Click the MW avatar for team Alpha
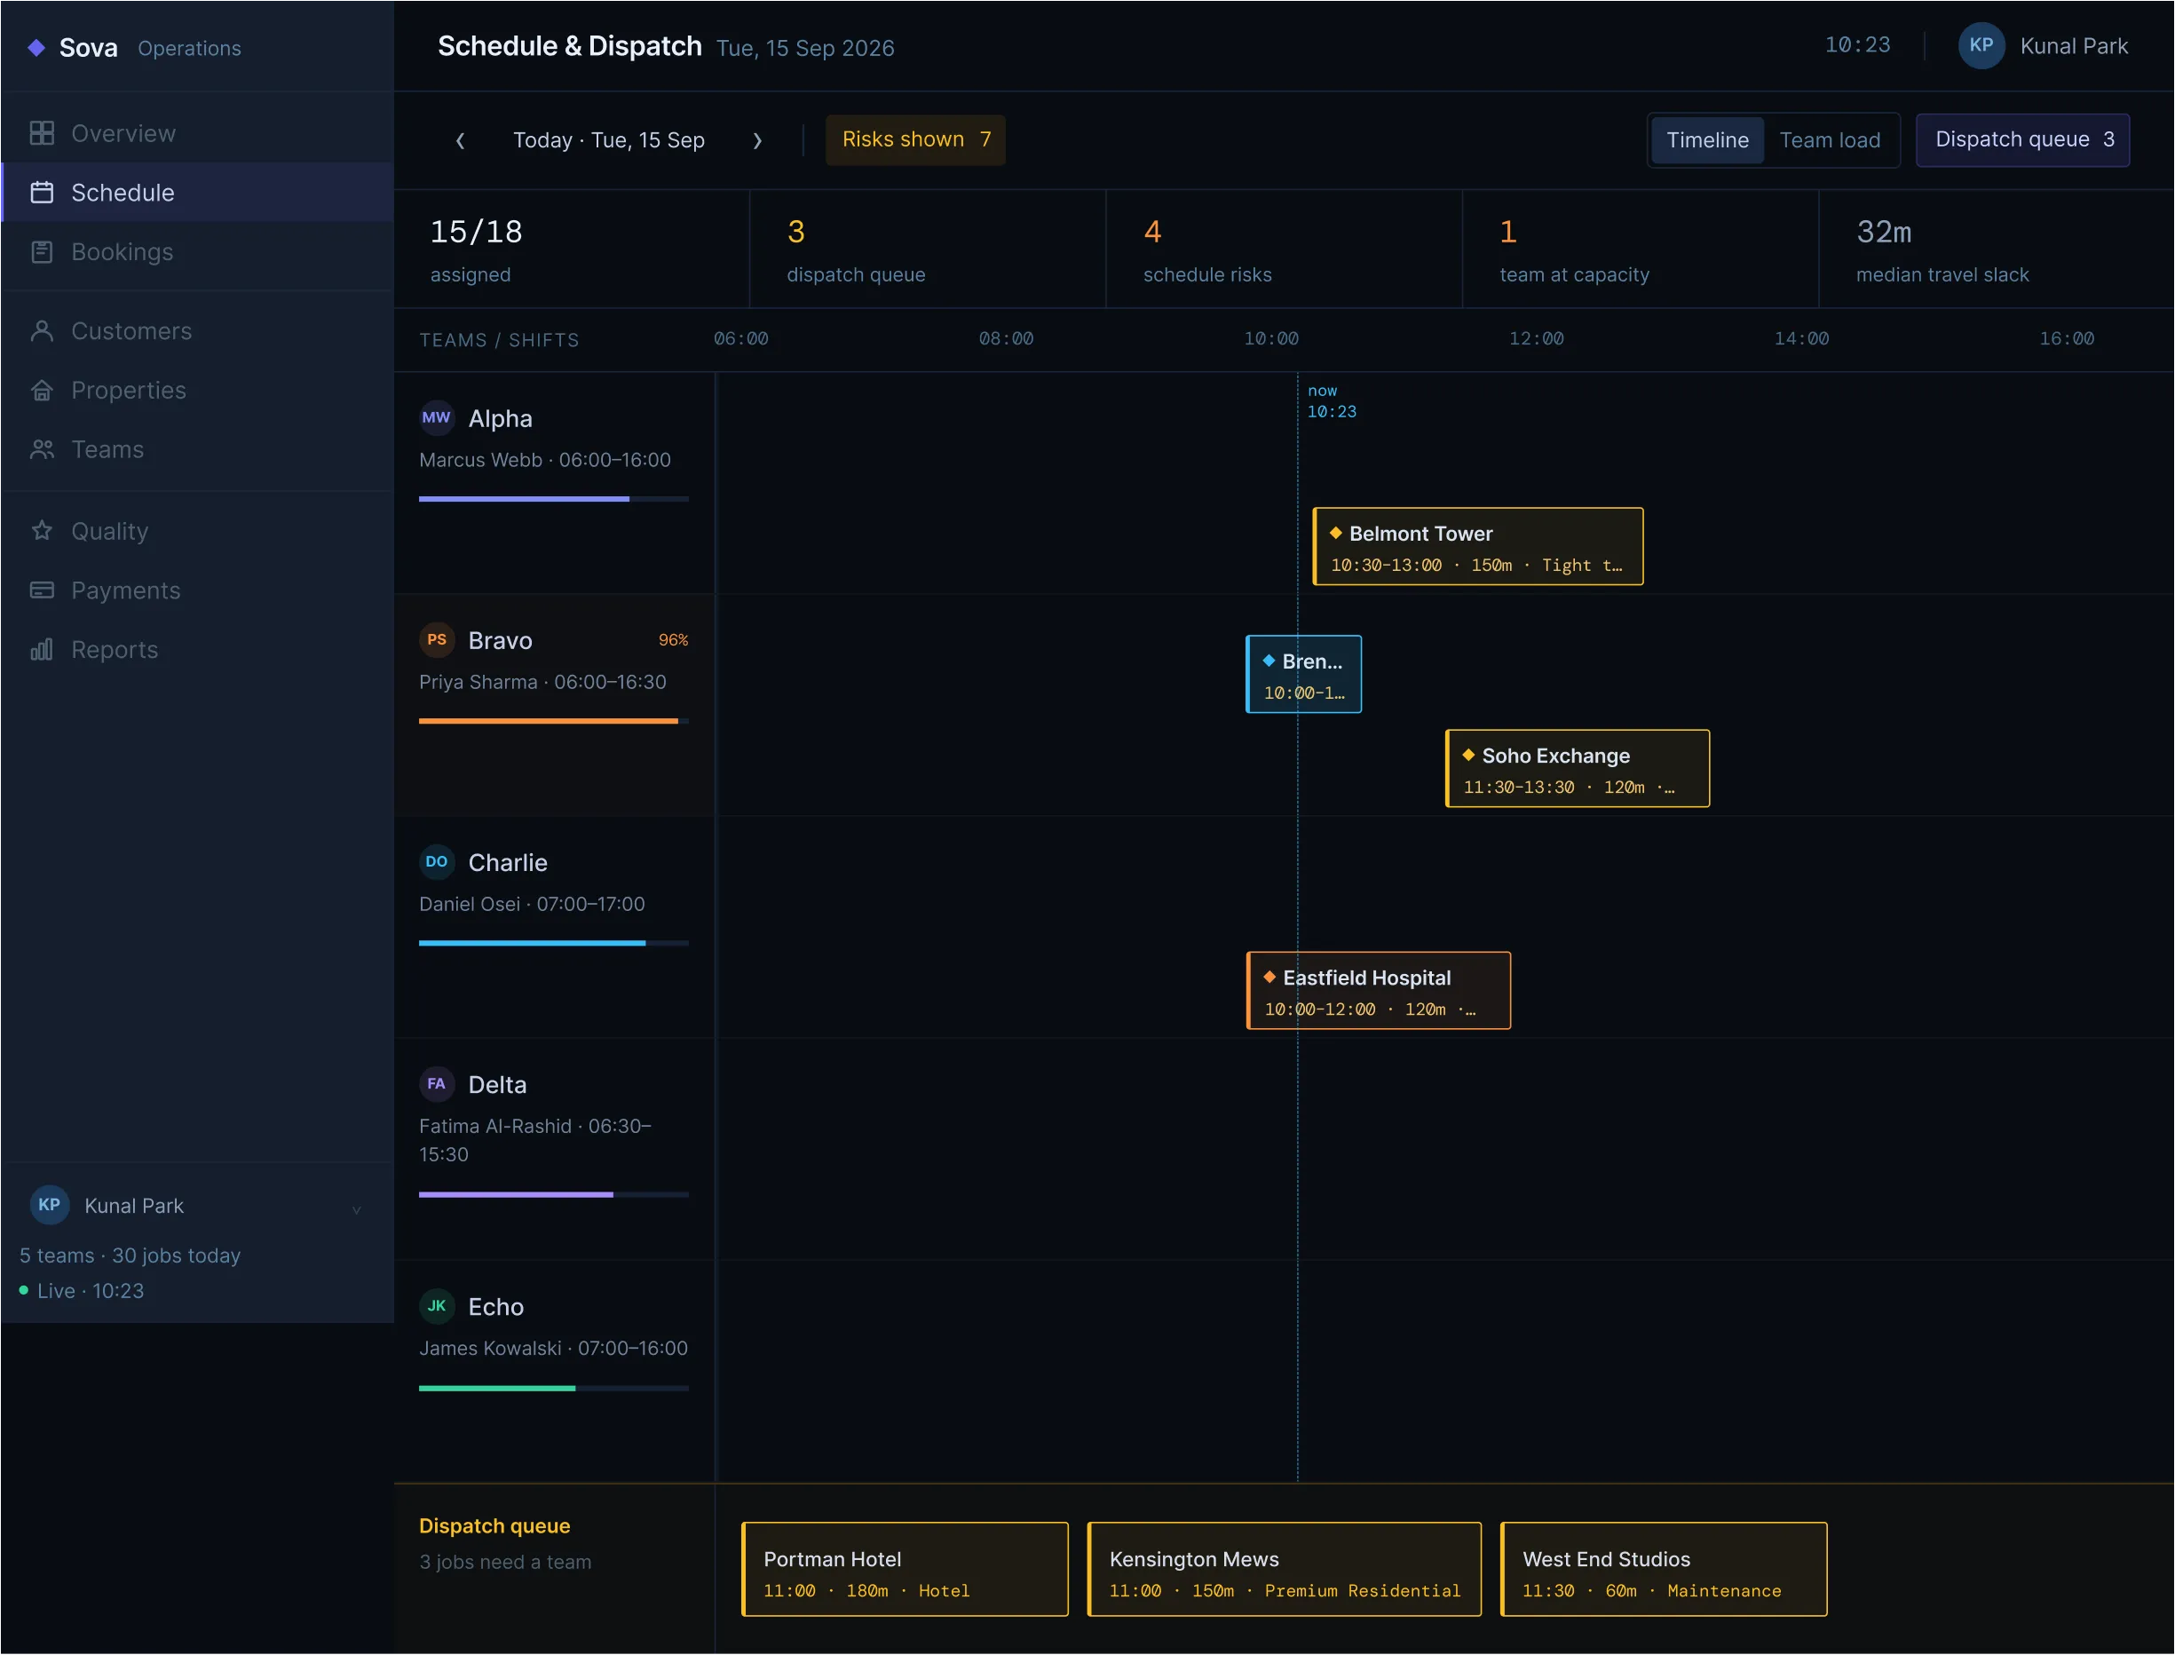2175x1655 pixels. [x=437, y=417]
